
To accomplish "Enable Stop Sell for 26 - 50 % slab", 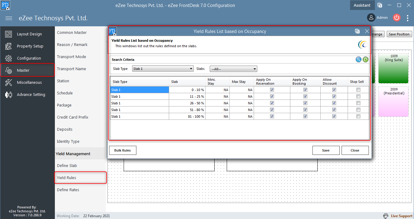I will (x=358, y=103).
